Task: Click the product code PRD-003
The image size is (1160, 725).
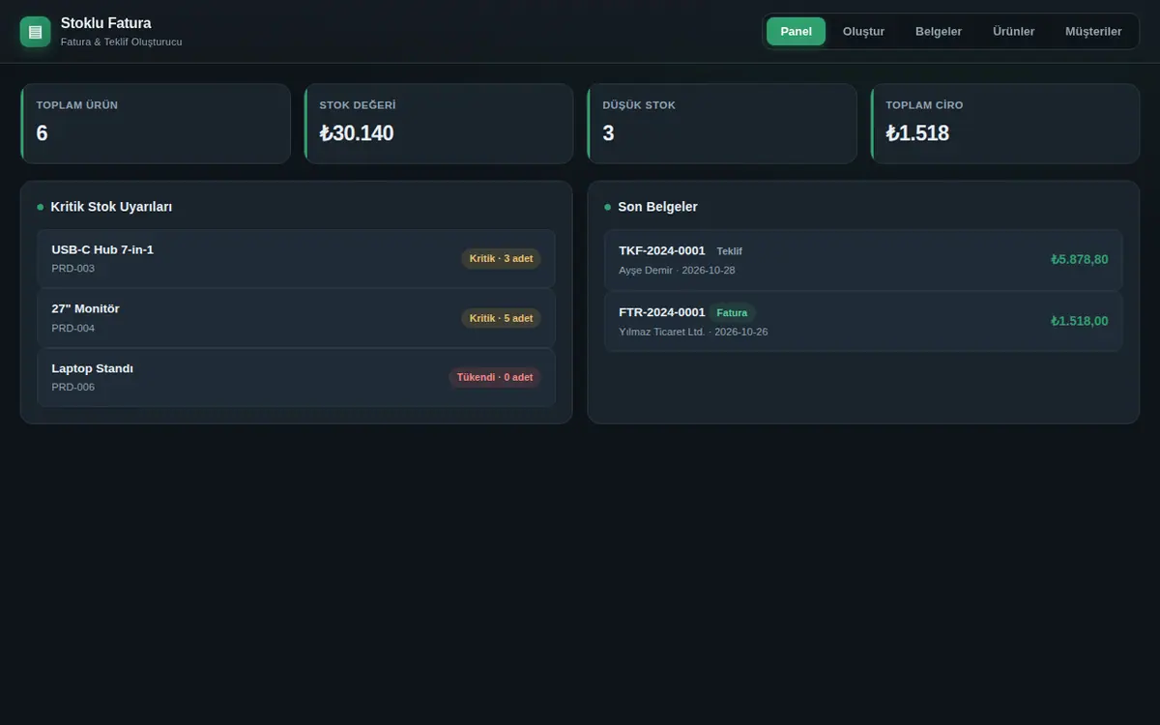Action: tap(73, 268)
